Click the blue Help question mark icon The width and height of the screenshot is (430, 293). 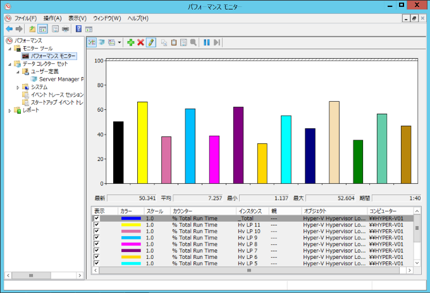(78, 29)
